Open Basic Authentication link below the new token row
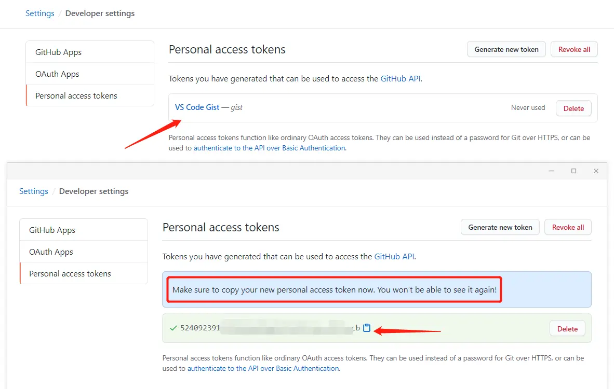Image resolution: width=614 pixels, height=389 pixels. pyautogui.click(x=263, y=368)
